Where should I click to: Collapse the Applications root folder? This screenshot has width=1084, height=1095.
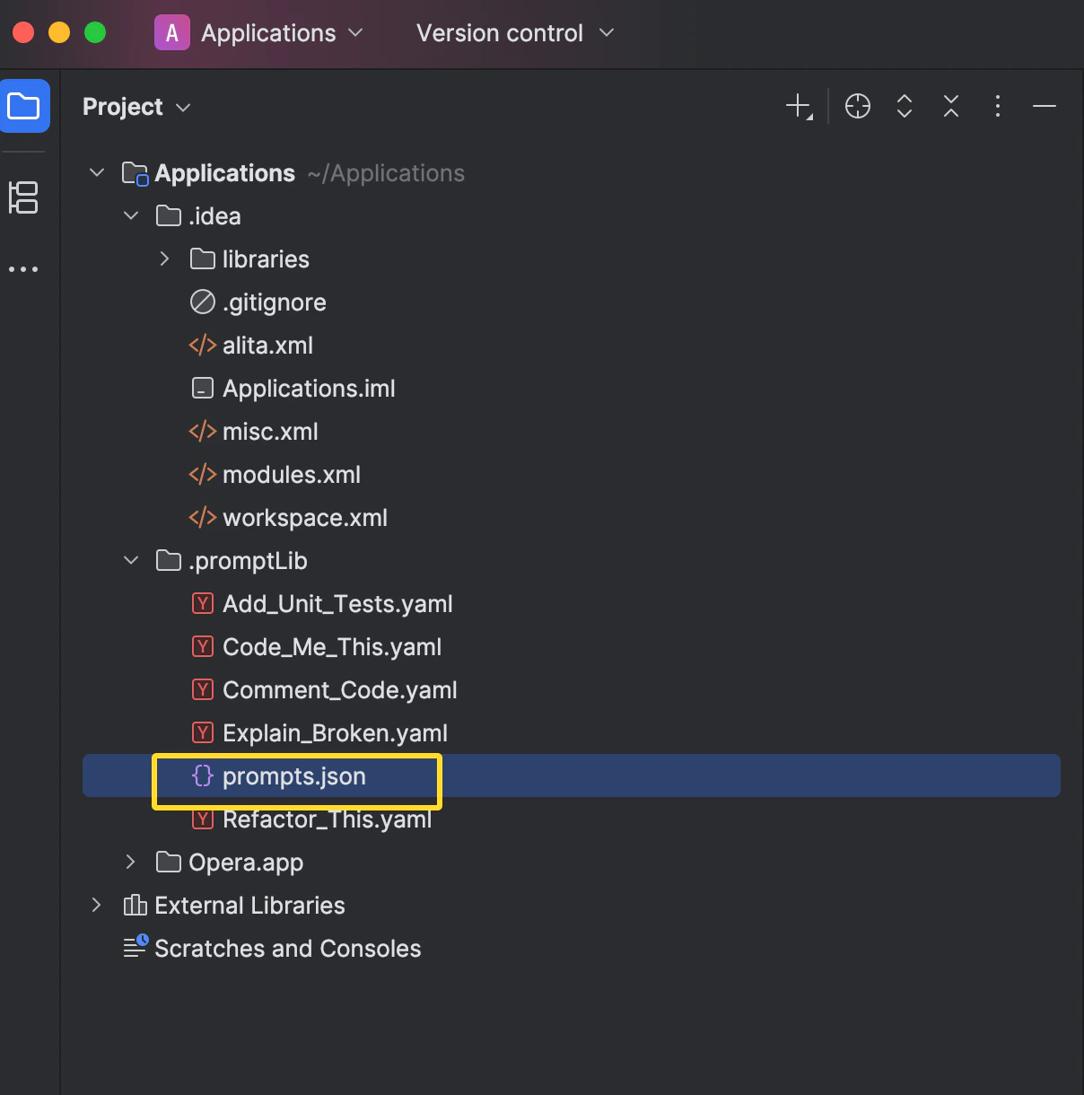click(x=97, y=172)
